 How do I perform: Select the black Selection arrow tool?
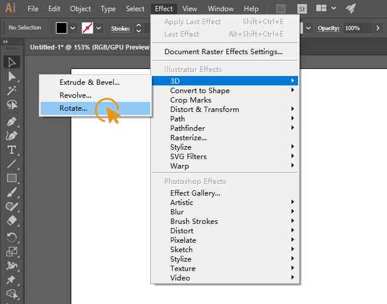pos(12,62)
